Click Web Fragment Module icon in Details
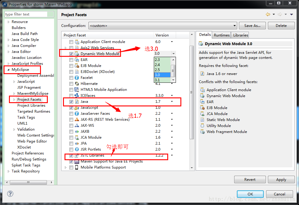The width and height of the screenshot is (299, 205). tap(202, 132)
